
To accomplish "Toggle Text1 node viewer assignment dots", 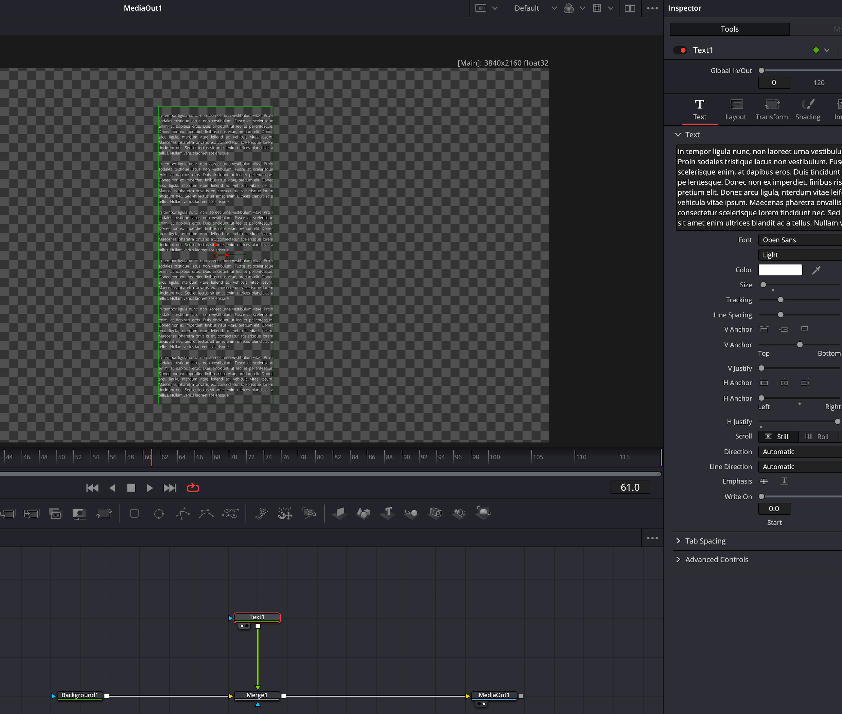I will pos(244,626).
